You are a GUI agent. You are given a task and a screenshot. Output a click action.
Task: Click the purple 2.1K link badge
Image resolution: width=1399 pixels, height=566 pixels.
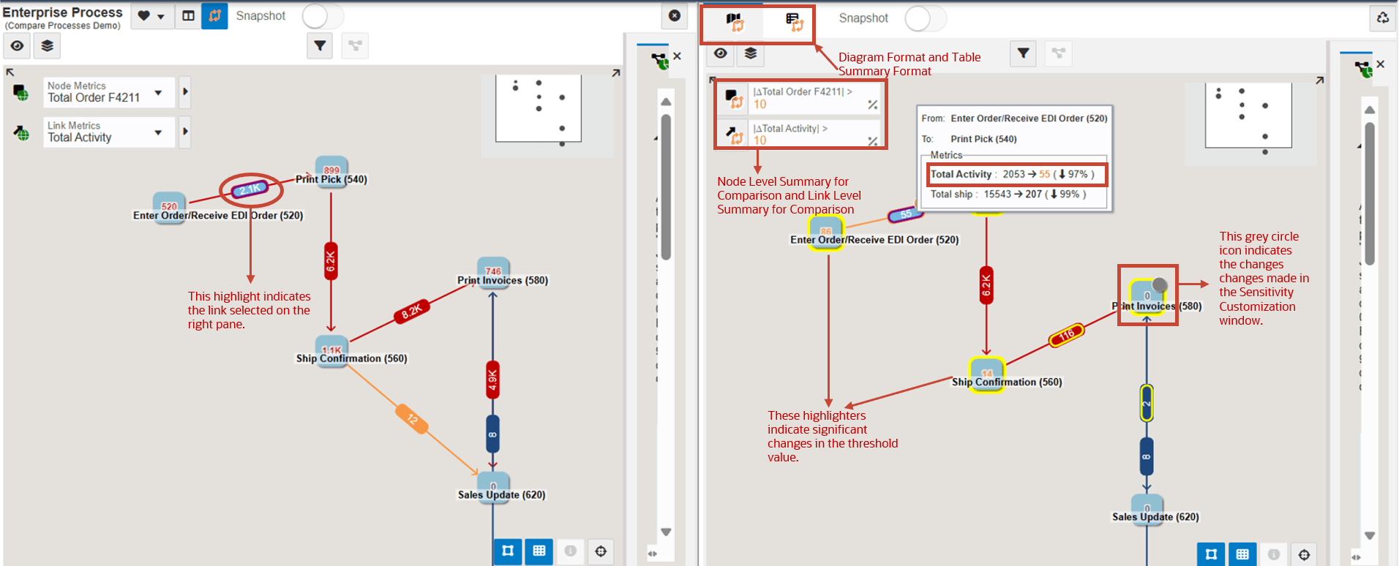pos(250,190)
